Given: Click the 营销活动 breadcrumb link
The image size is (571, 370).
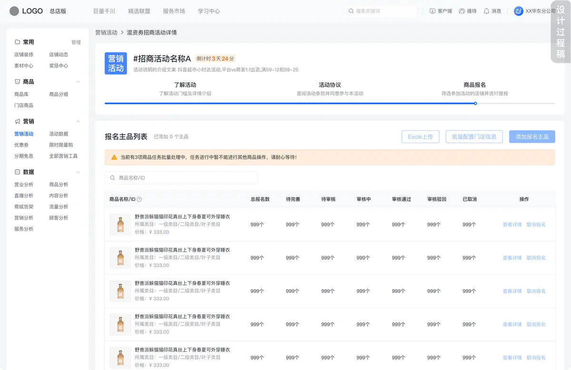Looking at the screenshot, I should coord(106,33).
